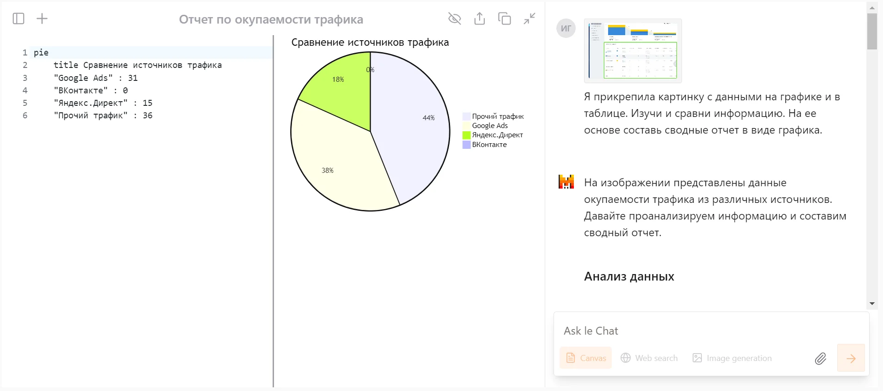Viewport: 883px width, 391px height.
Task: Click the "ВКонтакте" : 0 code line
Action: pos(91,90)
